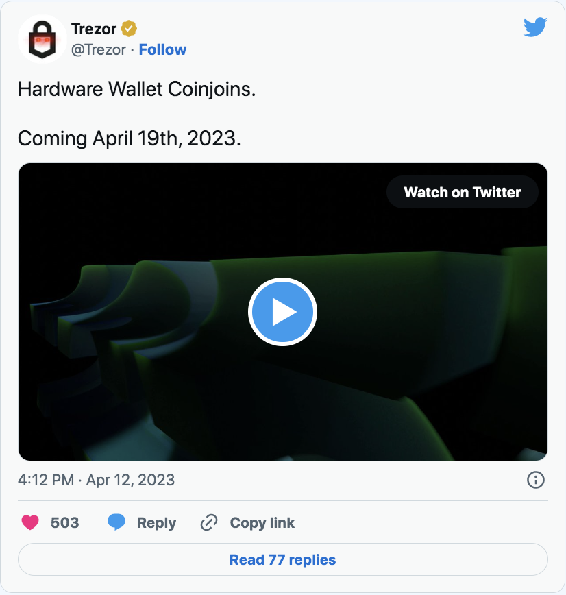The width and height of the screenshot is (566, 595).
Task: Open Read 77 replies
Action: point(282,559)
